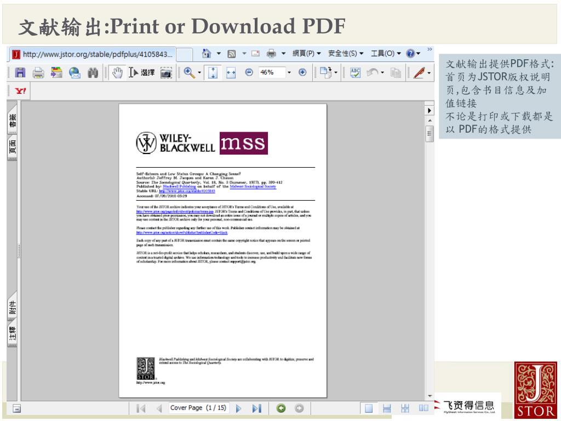Click the 46% zoom level field

(x=272, y=72)
